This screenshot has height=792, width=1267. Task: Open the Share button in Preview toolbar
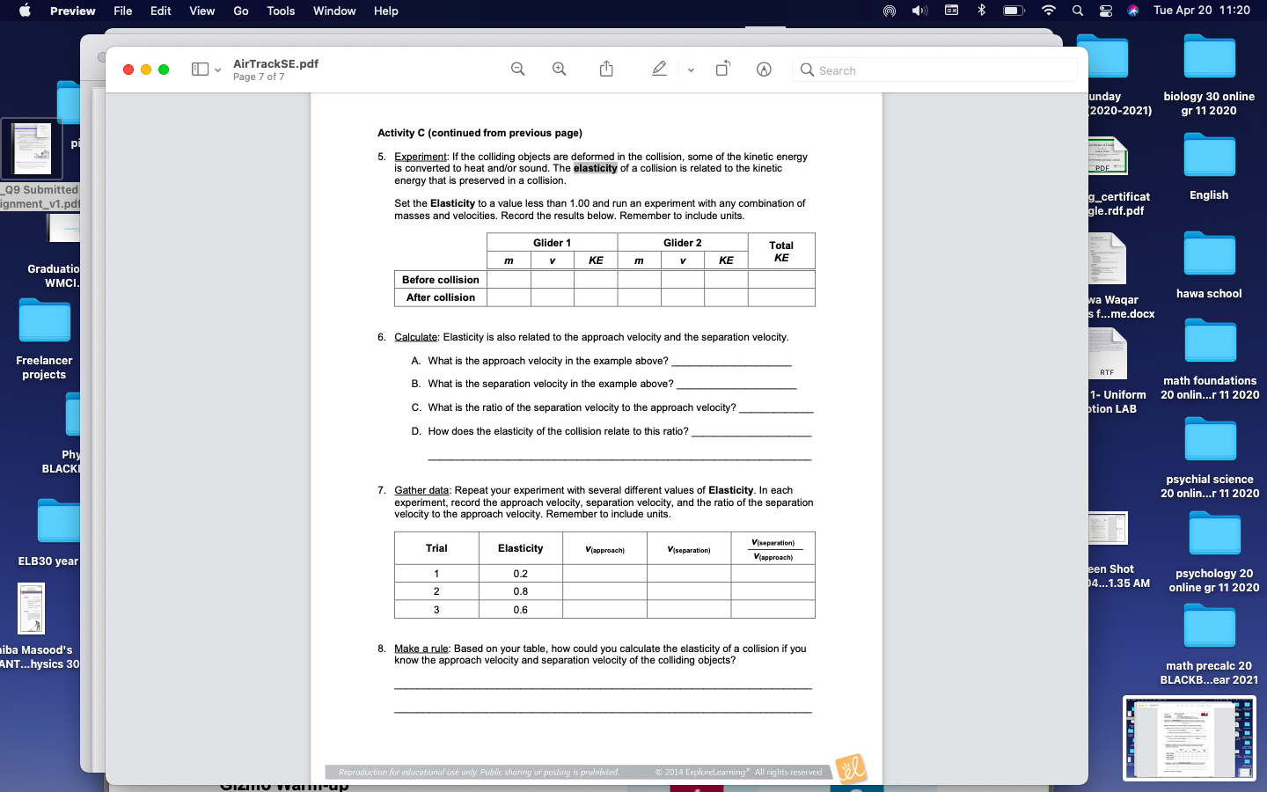coord(606,69)
